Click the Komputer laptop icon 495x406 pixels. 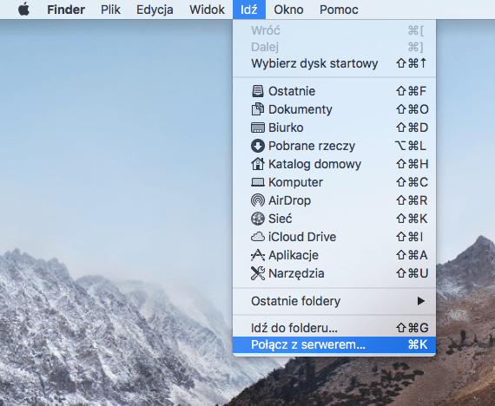(x=258, y=182)
